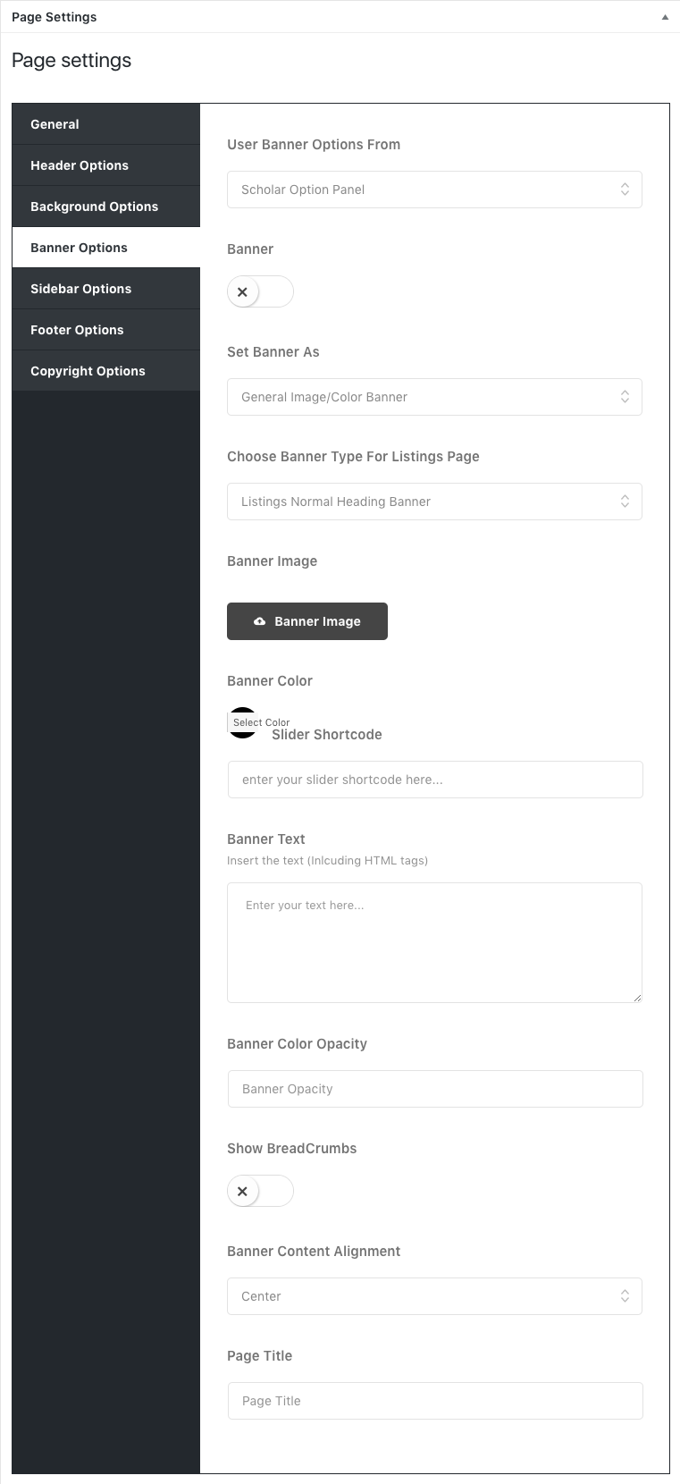
Task: Click the upload cloud icon on Banner Image
Action: (x=260, y=621)
